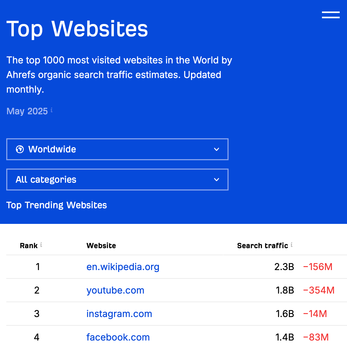This screenshot has height=346, width=347.
Task: Visit the en.wikipedia.org link
Action: 123,267
